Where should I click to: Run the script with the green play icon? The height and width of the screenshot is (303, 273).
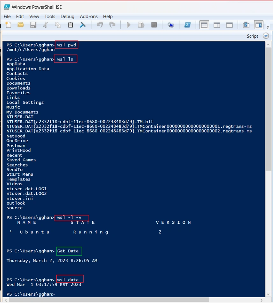(128, 25)
